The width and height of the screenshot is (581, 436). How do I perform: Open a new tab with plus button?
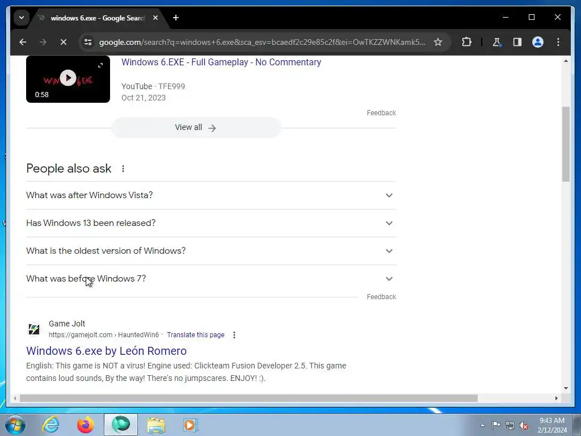(176, 18)
